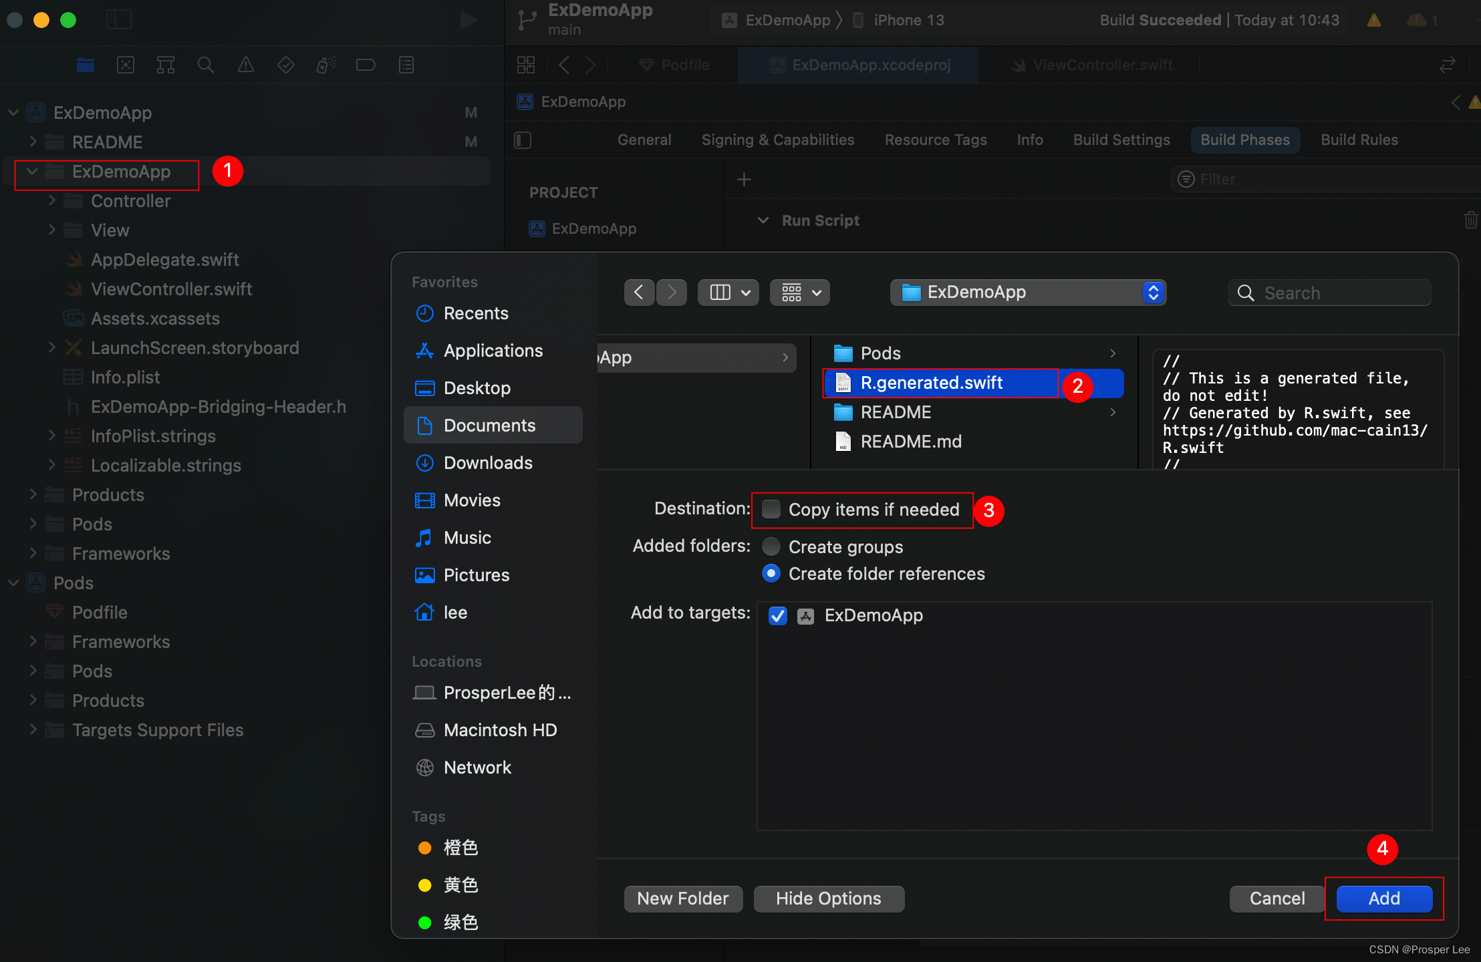Go forward in editor history

tap(590, 65)
